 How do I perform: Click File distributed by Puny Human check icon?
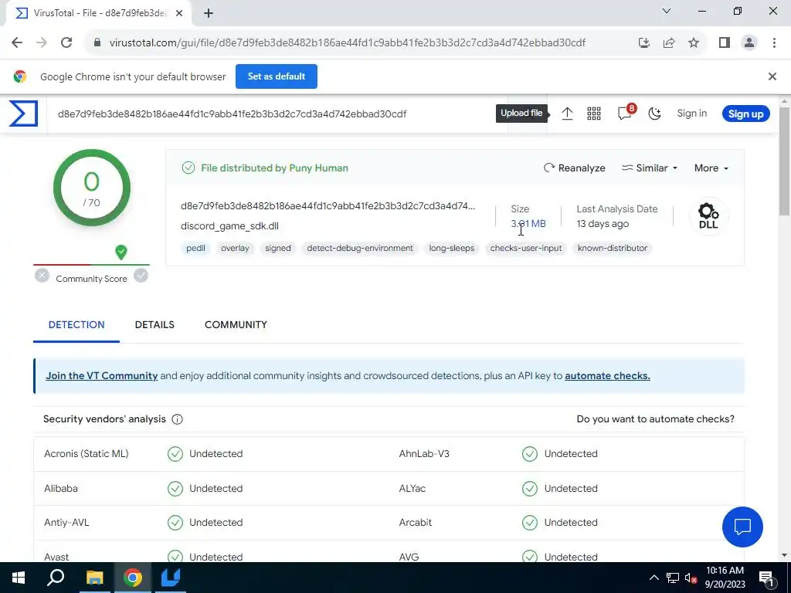188,168
